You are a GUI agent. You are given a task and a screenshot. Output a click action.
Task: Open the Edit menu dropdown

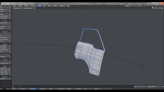coord(6,8)
